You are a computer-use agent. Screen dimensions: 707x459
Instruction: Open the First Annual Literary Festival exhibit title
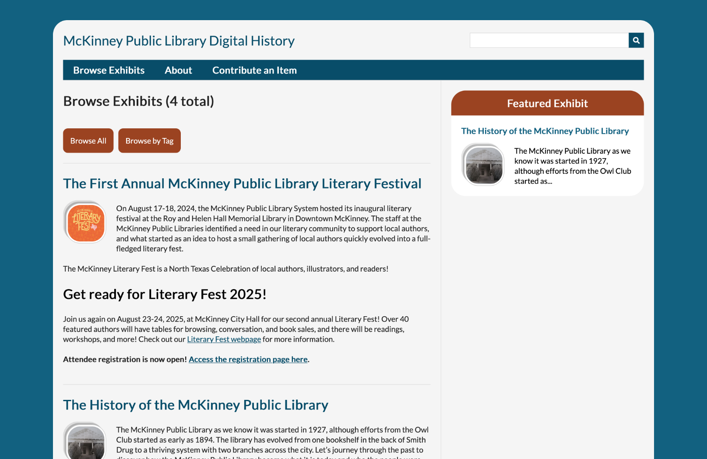(242, 184)
